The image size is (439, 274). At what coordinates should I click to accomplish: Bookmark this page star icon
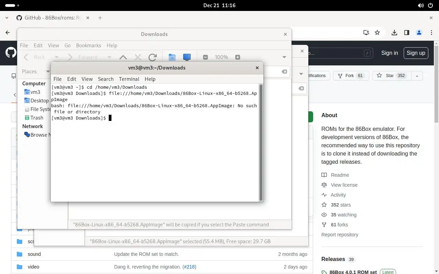click(377, 33)
